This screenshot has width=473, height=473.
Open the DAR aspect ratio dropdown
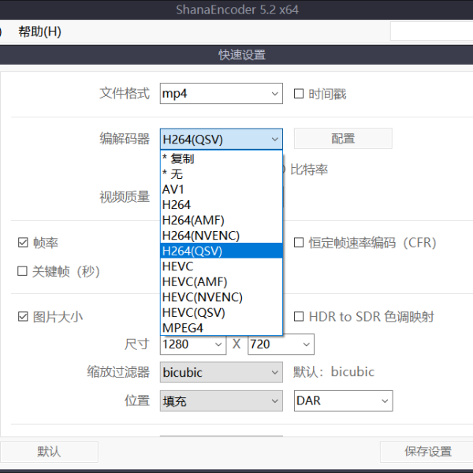343,401
